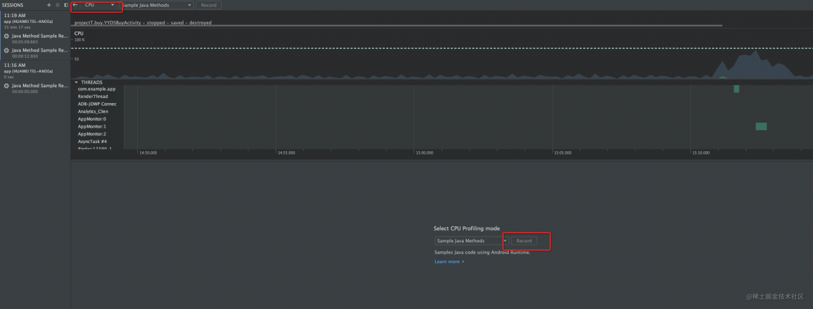Image resolution: width=813 pixels, height=309 pixels.
Task: Open top Sample Java Methods dropdown
Action: point(156,5)
